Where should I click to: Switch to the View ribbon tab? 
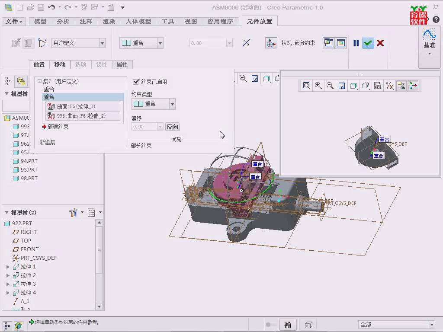[x=191, y=21]
